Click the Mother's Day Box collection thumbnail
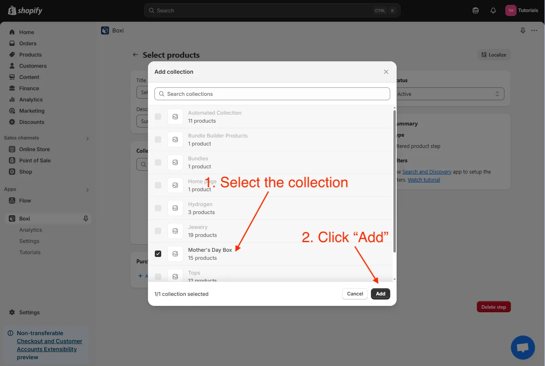Viewport: 545px width, 366px height. coord(175,254)
